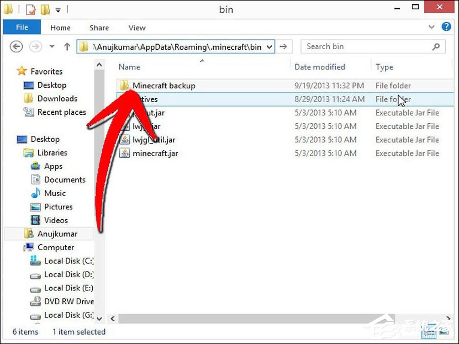Collapse the ribbon using the chevron arrow
459x344 pixels.
tap(432, 26)
